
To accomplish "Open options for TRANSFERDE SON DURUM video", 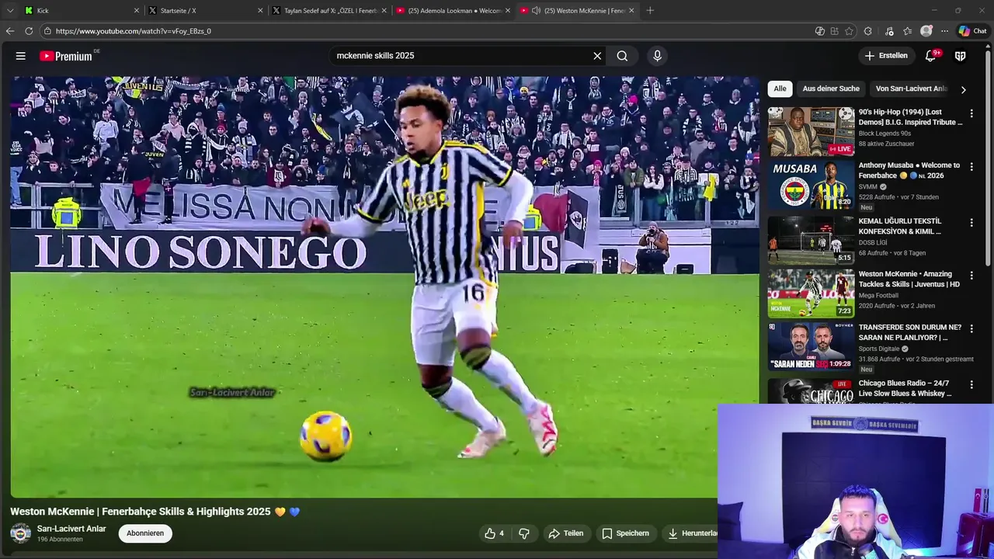I will [971, 329].
